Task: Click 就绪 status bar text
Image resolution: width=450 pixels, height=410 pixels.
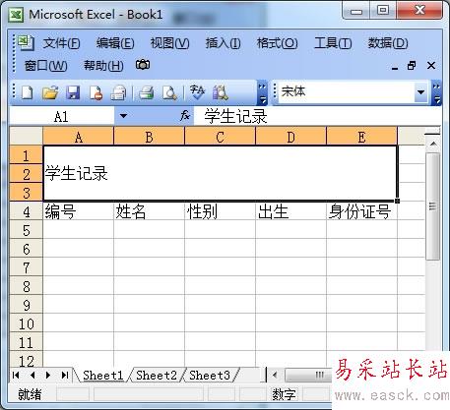Action: [x=30, y=394]
